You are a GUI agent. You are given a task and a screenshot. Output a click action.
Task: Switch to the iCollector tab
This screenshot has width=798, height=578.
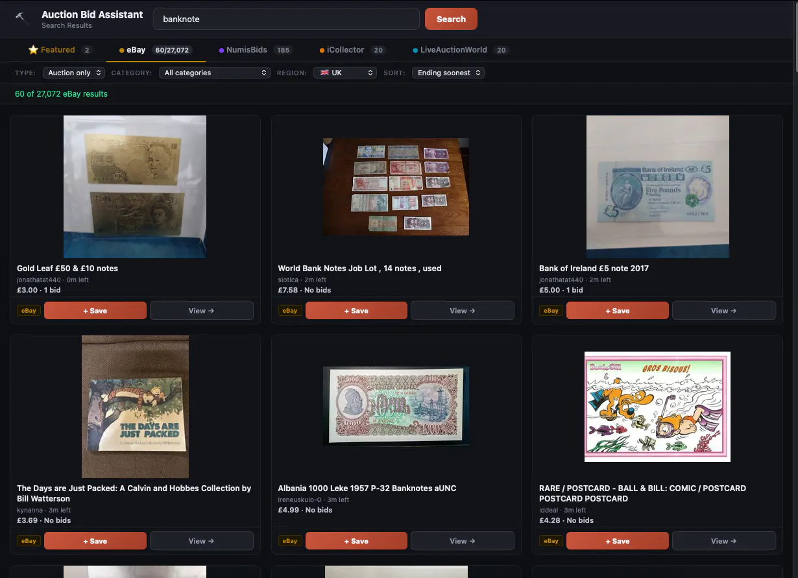(x=353, y=50)
